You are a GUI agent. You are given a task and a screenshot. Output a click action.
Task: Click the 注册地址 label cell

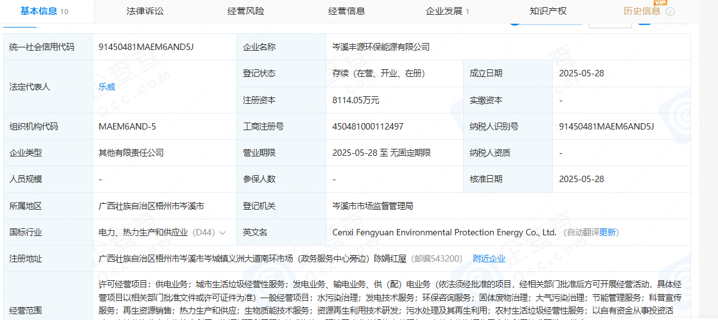(48, 258)
